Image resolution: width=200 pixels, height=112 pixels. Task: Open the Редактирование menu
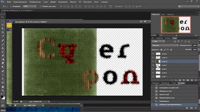coord(20,2)
